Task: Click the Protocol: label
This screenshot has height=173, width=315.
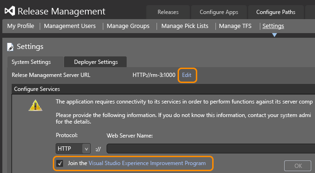Action: (x=67, y=135)
